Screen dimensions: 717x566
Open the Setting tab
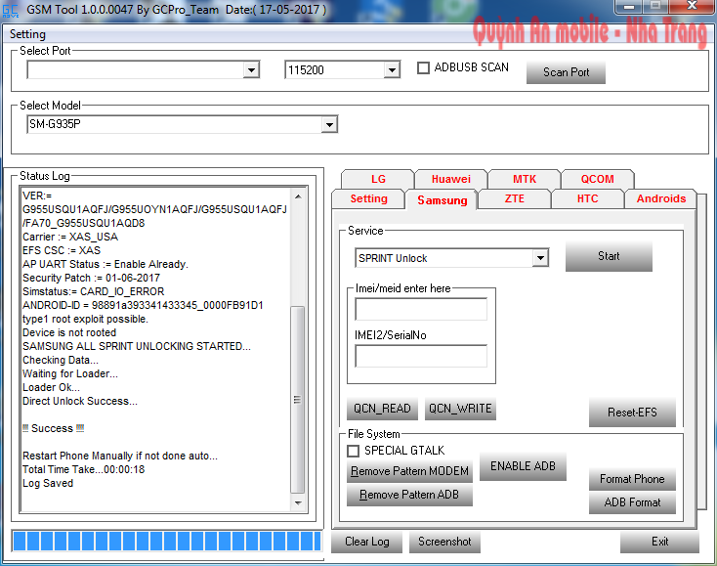click(x=368, y=198)
